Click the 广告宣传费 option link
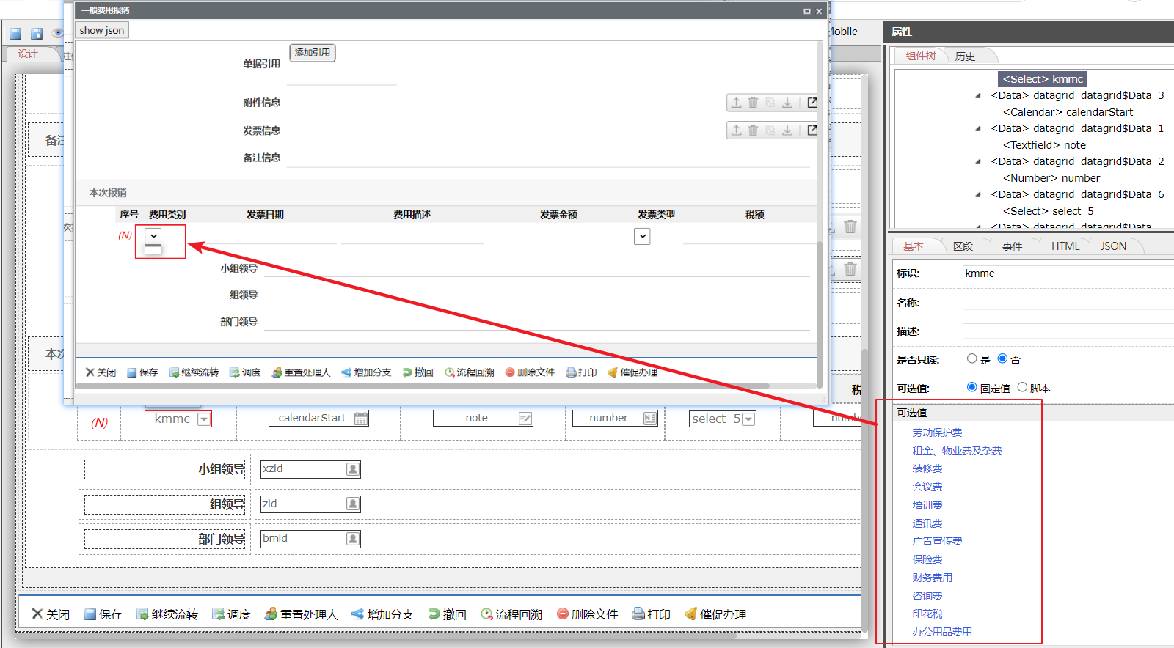1174x648 pixels. [937, 541]
